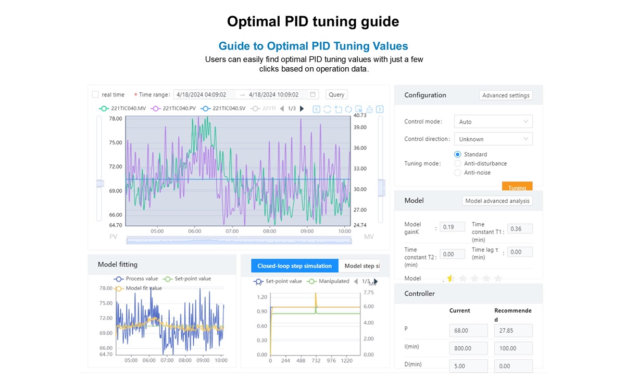This screenshot has width=625, height=390.
Task: Select Anti-noise tuning mode
Action: coord(458,173)
